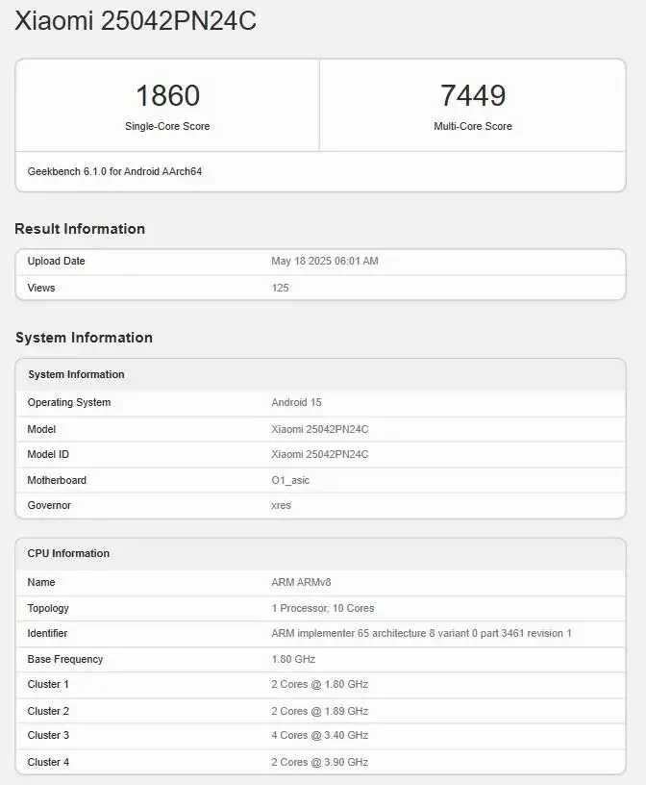Click the System Information section heading

(x=84, y=338)
